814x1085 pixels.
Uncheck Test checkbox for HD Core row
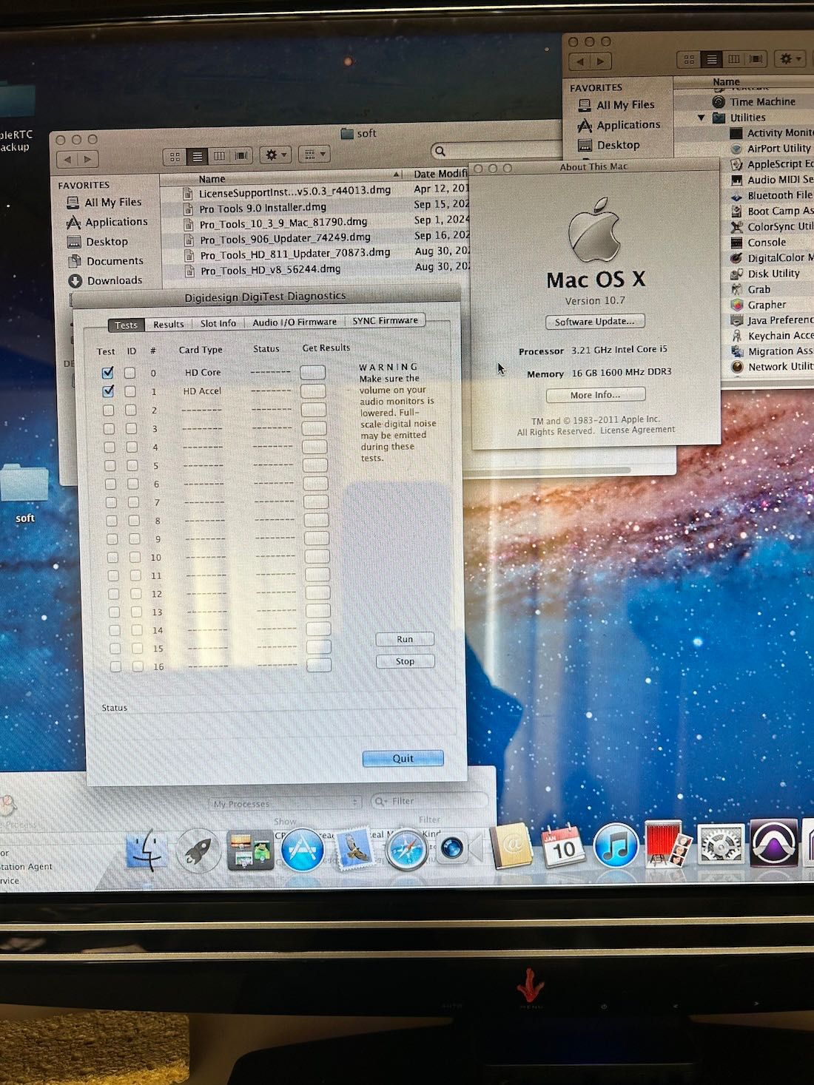[x=108, y=372]
